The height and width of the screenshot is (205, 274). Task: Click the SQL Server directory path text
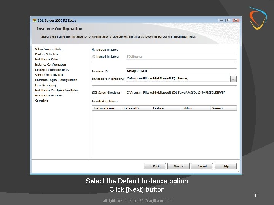tap(176, 93)
